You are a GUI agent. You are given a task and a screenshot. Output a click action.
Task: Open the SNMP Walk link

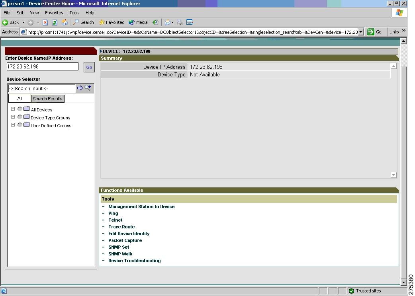120,254
